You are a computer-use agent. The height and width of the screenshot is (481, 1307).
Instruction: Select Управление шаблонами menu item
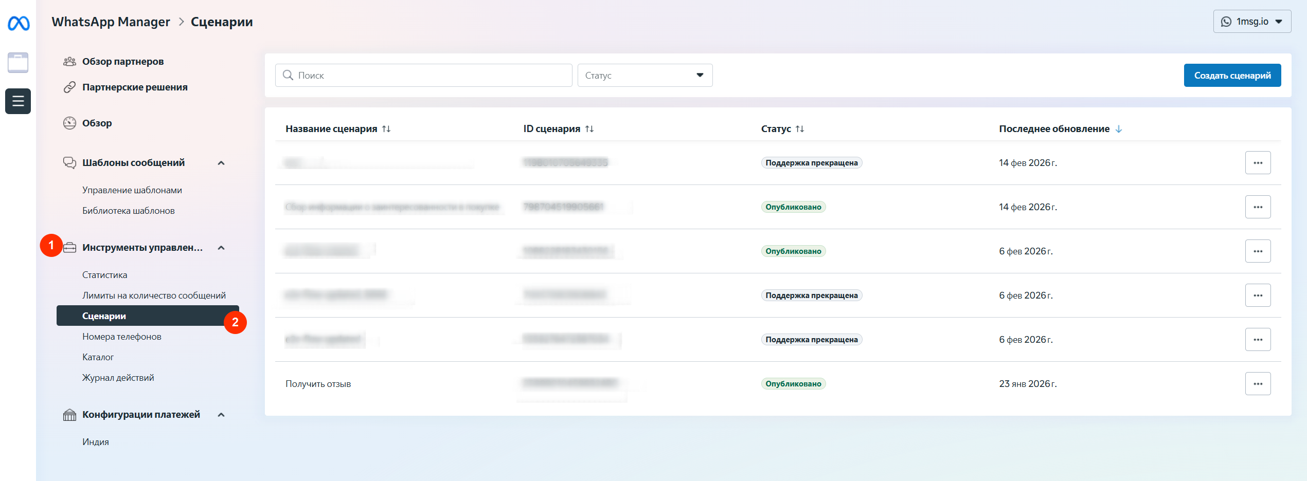[132, 190]
